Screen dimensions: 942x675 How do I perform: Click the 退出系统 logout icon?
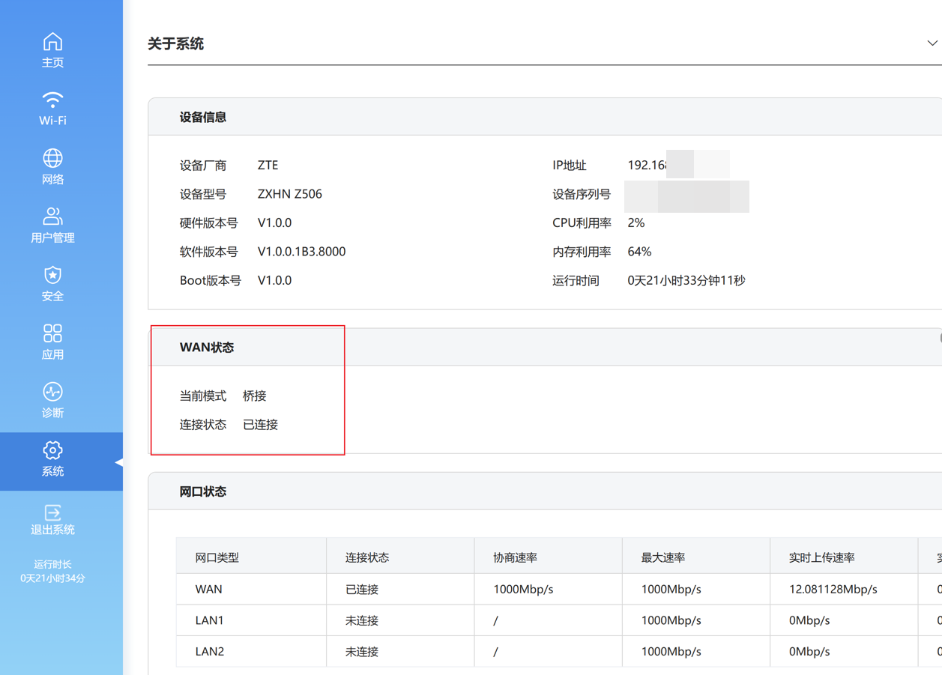coord(52,512)
